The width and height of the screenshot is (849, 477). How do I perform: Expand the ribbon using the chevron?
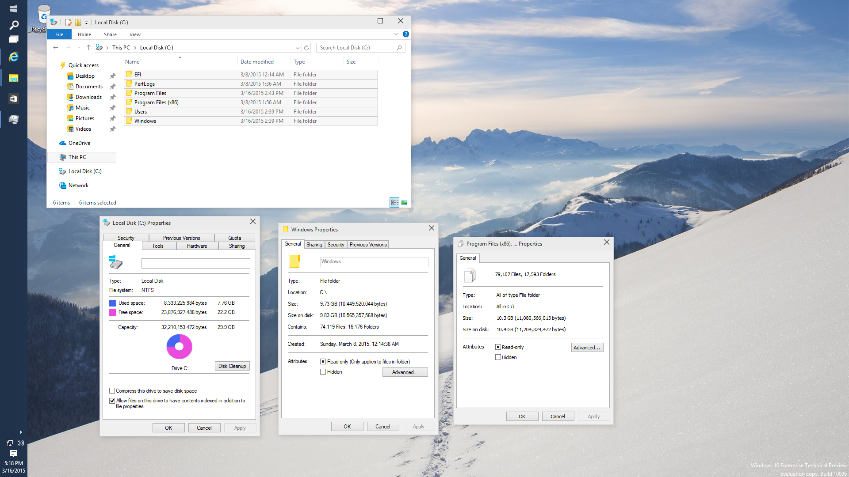pos(396,34)
